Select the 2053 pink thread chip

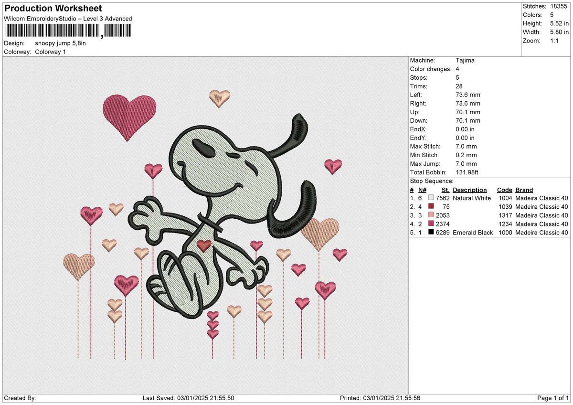[x=430, y=215]
